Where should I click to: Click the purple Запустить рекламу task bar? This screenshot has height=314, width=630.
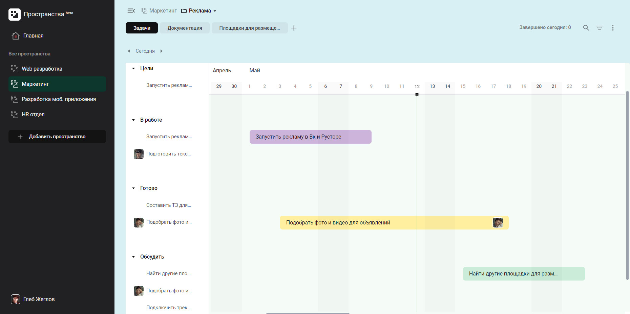point(310,137)
